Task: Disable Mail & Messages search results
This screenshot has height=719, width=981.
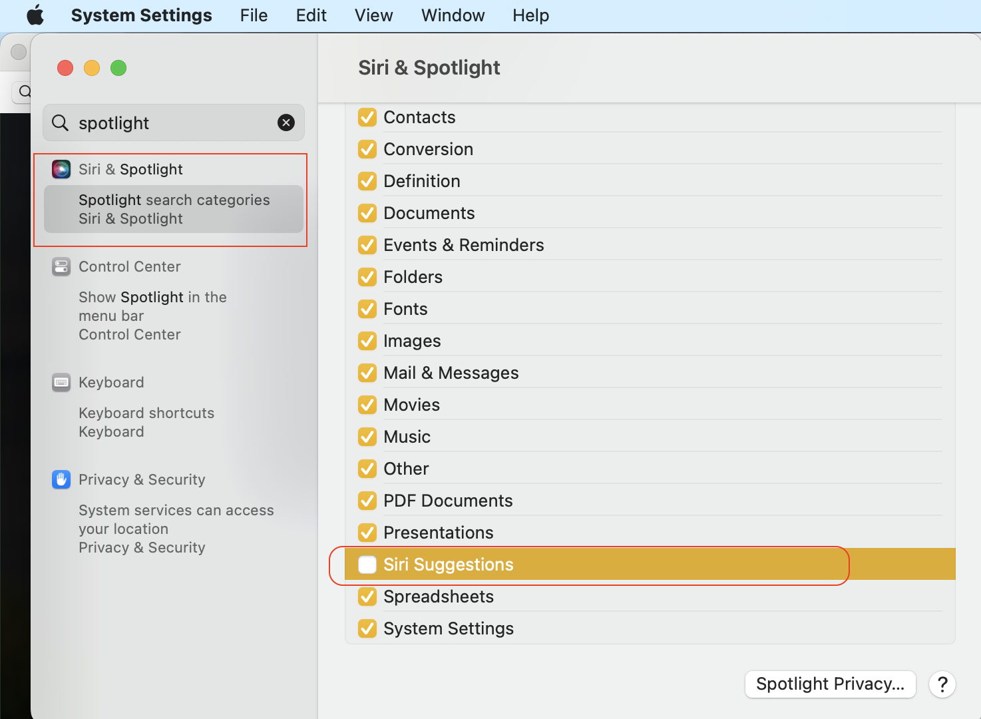Action: tap(367, 373)
